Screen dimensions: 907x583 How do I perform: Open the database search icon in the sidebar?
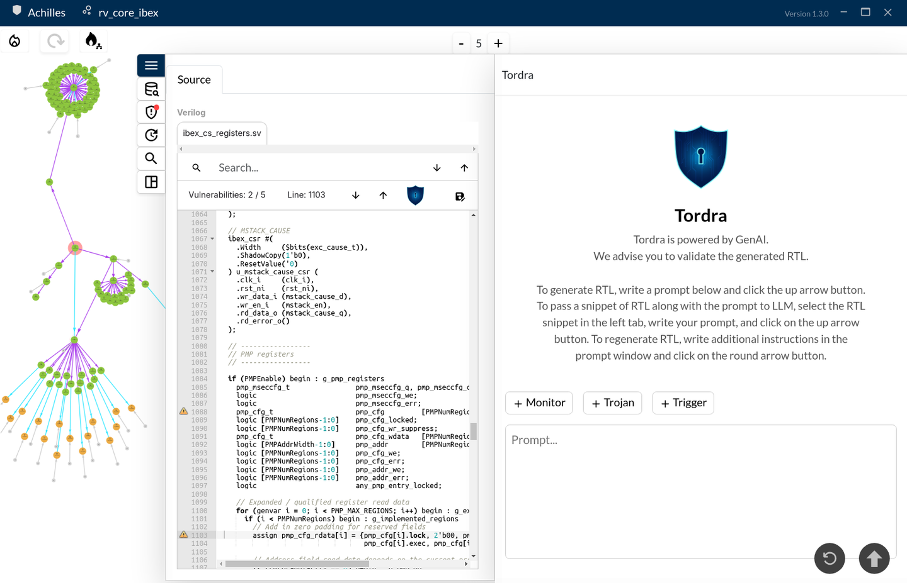point(151,89)
